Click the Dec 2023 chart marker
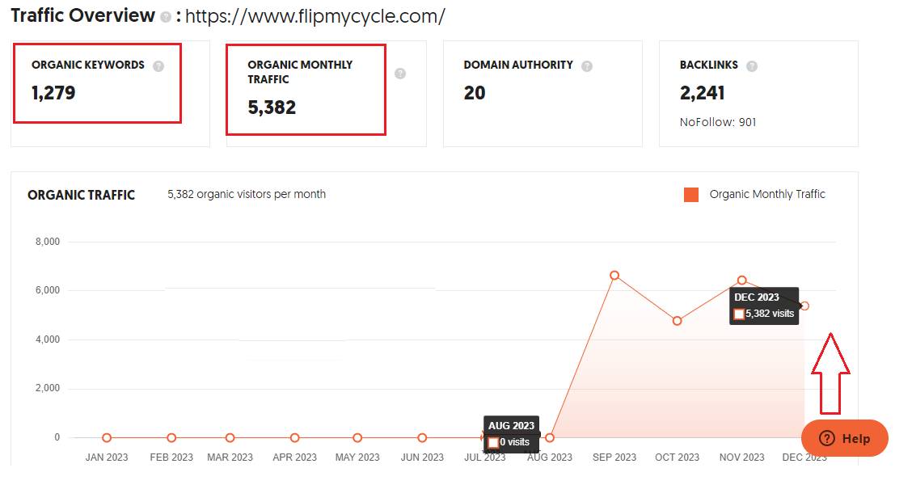Viewport: 912px width, 485px height. [x=804, y=306]
